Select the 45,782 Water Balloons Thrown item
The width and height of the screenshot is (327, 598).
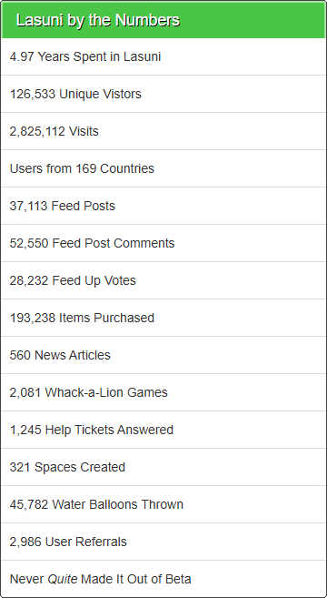pos(163,505)
